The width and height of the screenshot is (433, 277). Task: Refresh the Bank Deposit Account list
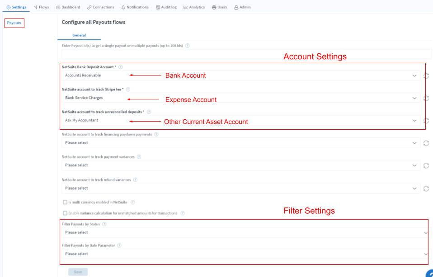coord(426,75)
